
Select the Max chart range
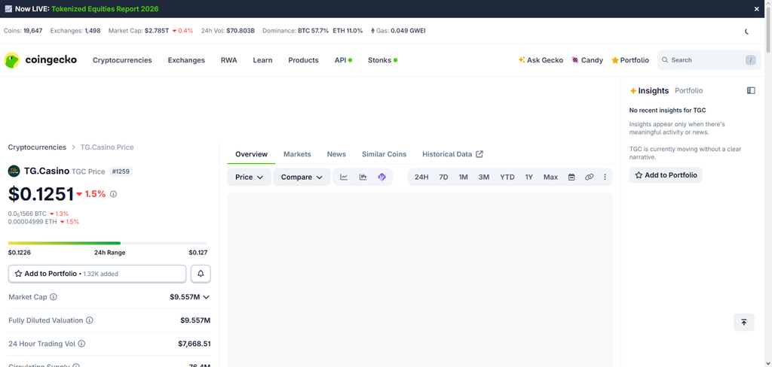[550, 177]
